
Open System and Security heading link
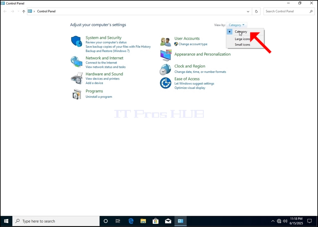[103, 38]
